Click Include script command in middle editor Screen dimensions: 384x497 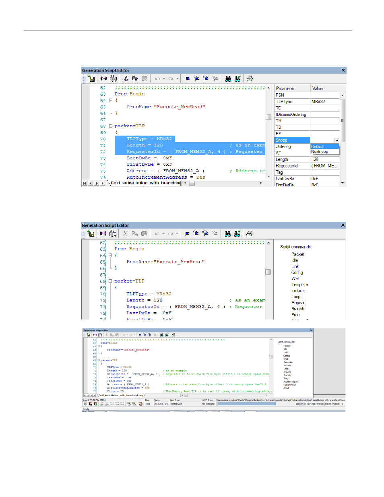coord(298,291)
